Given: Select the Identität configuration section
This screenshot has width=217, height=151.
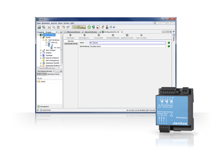Looking at the screenshot, I should click(x=71, y=41).
